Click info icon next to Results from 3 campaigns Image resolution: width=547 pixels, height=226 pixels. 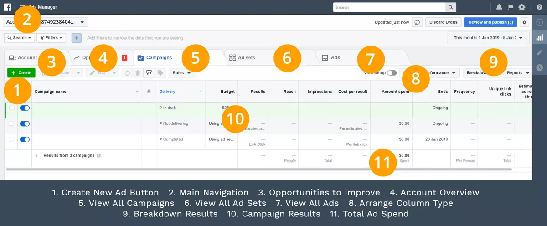99,155
